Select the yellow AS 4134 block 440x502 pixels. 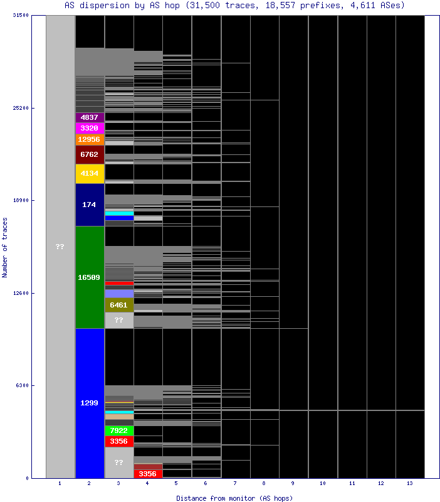pyautogui.click(x=90, y=173)
